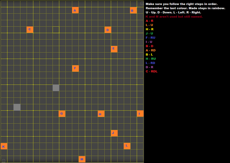Select the orange tile labeled D

(108, 30)
